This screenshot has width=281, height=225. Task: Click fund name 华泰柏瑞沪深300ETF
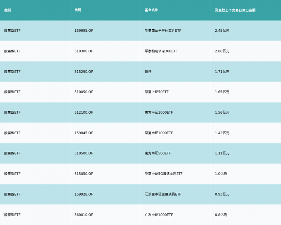click(161, 51)
